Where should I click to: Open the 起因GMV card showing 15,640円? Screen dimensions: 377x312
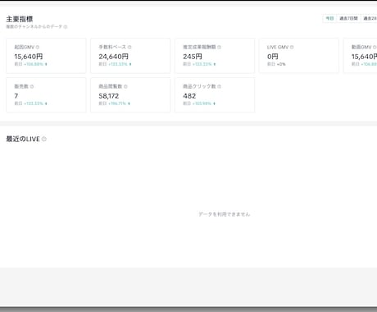click(x=46, y=56)
